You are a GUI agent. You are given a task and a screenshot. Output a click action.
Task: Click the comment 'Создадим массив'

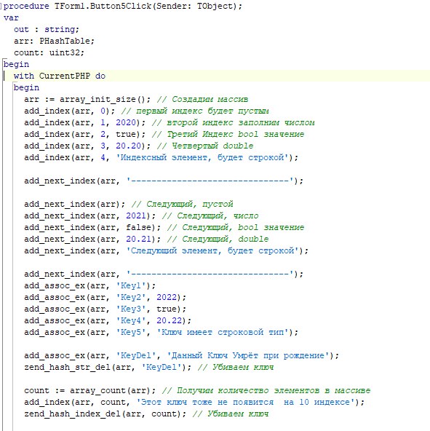coord(202,99)
